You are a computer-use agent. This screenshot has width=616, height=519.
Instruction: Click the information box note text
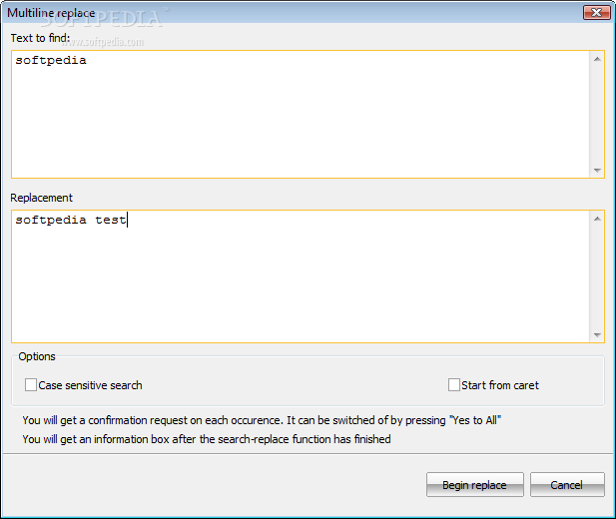[x=207, y=439]
